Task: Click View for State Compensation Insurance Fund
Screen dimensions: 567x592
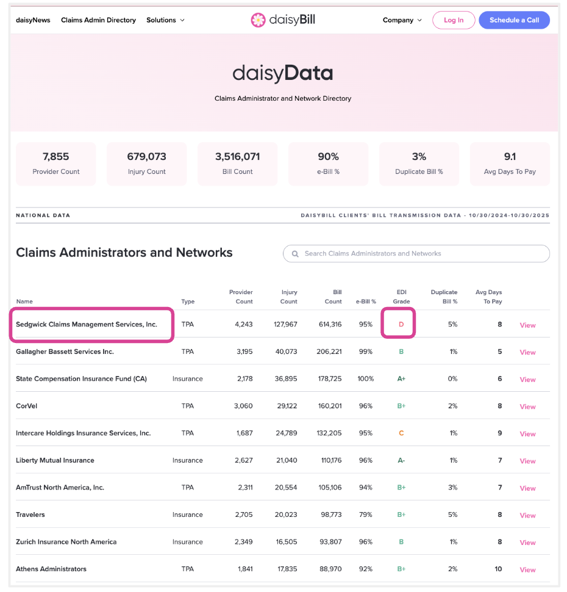Action: 527,380
